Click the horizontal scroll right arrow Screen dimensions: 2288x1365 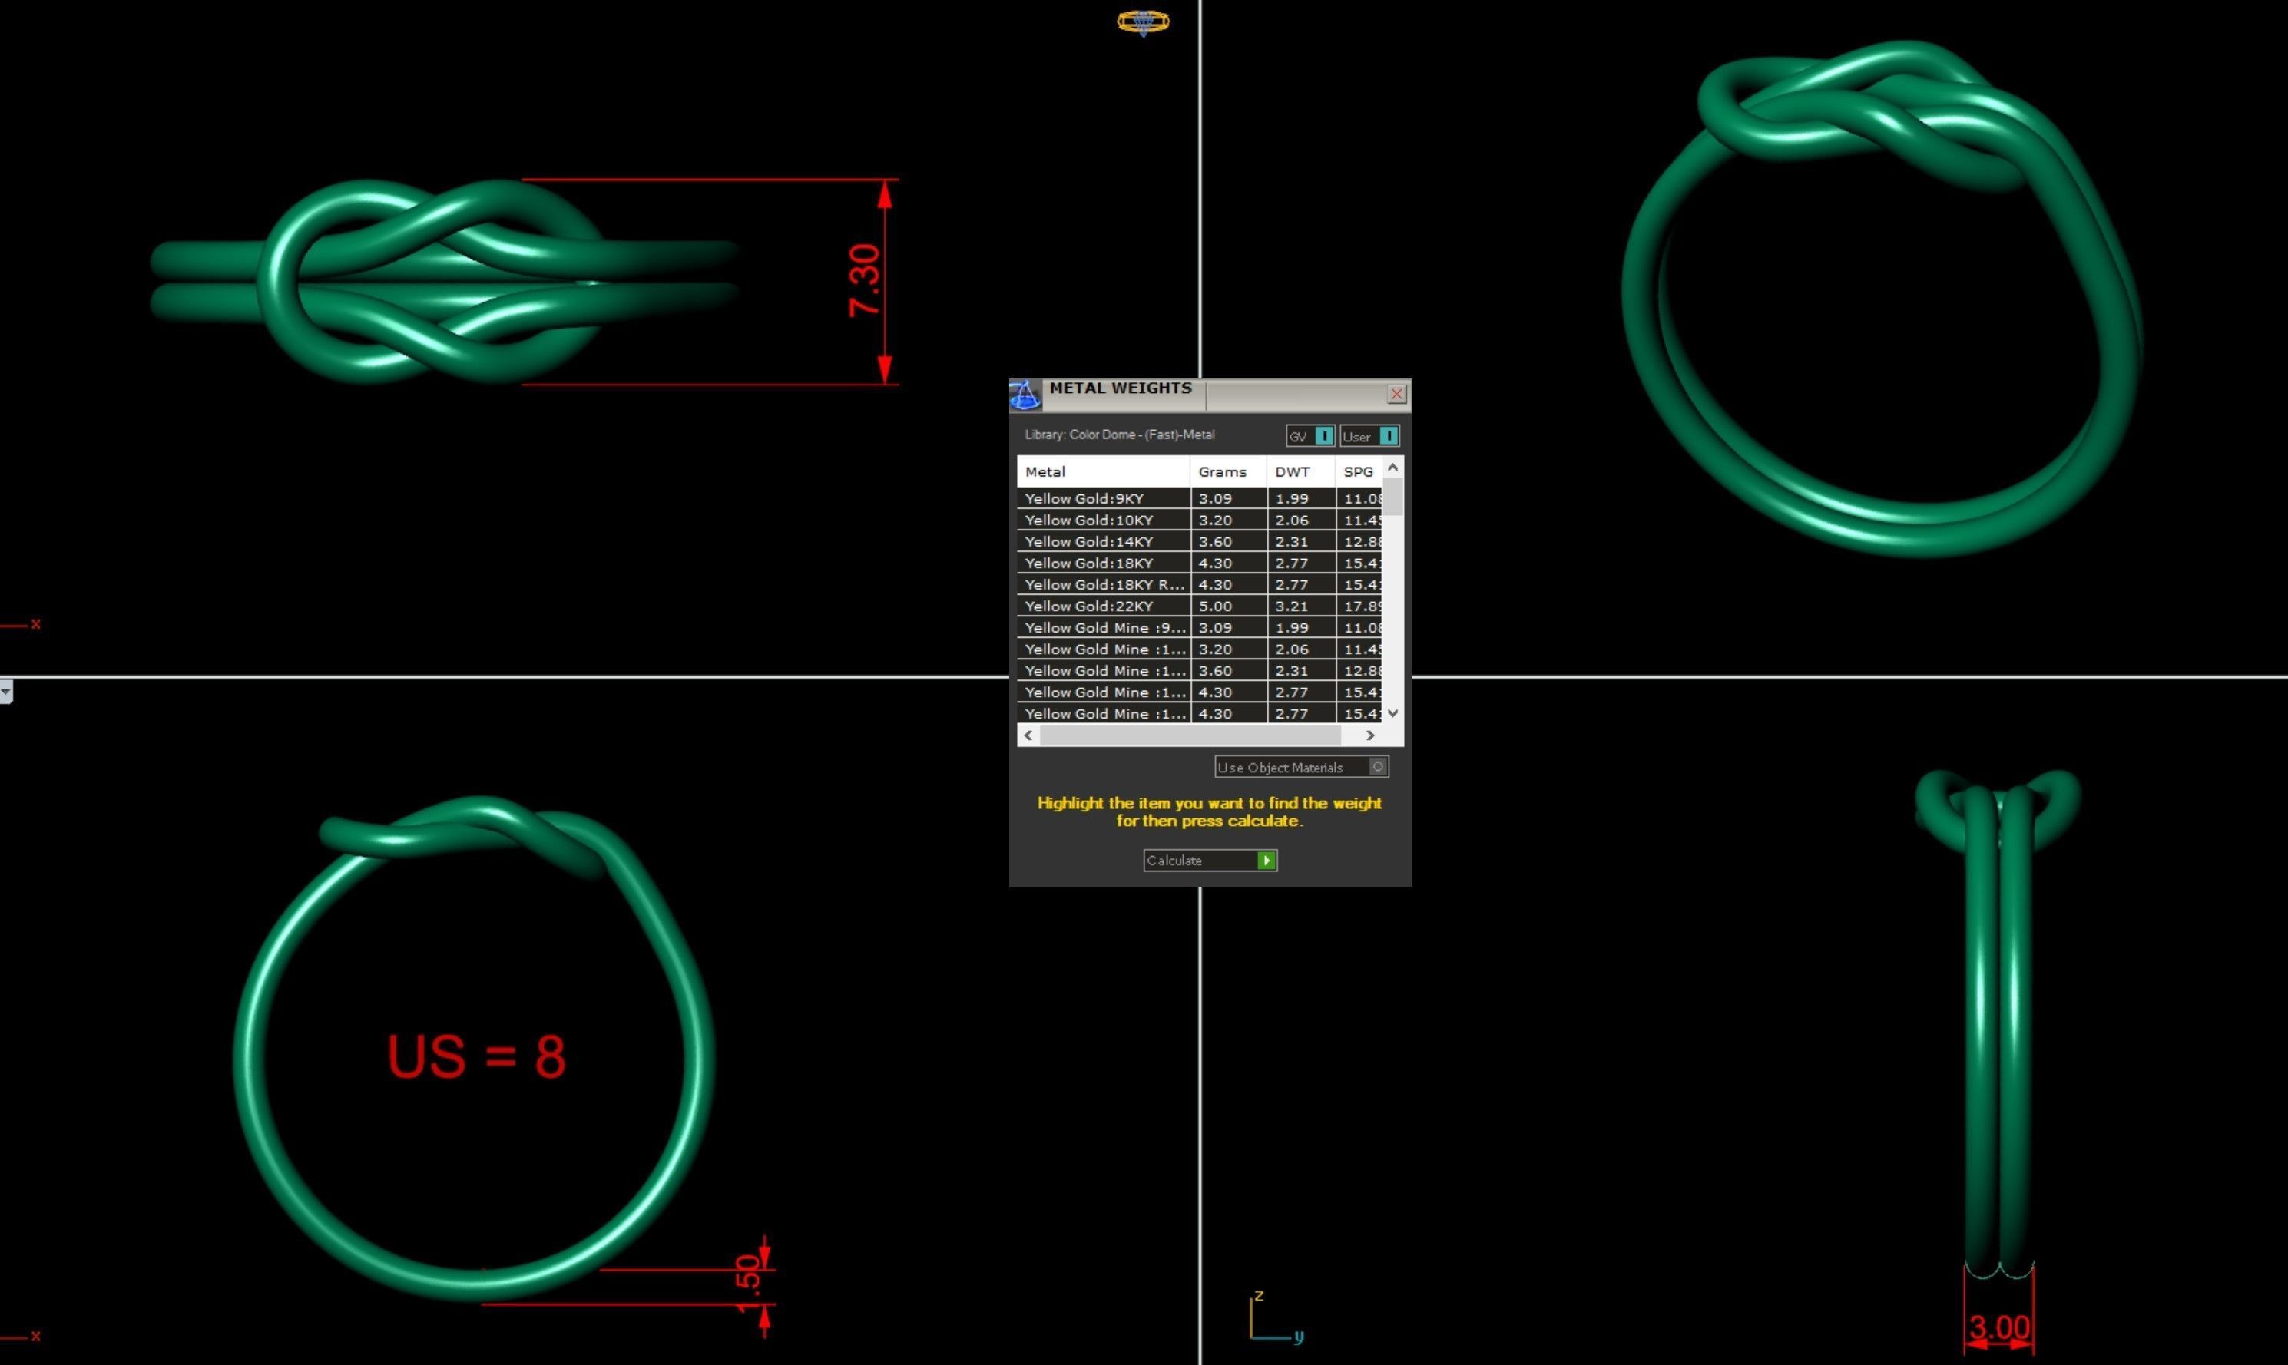[x=1371, y=735]
